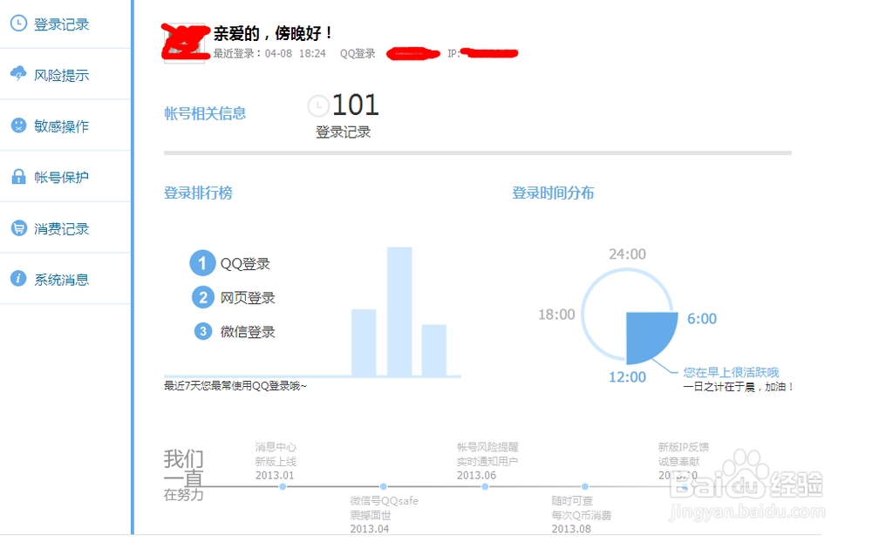This screenshot has width=872, height=542.
Task: Click the 帐号相关信息 heading
Action: coord(205,113)
